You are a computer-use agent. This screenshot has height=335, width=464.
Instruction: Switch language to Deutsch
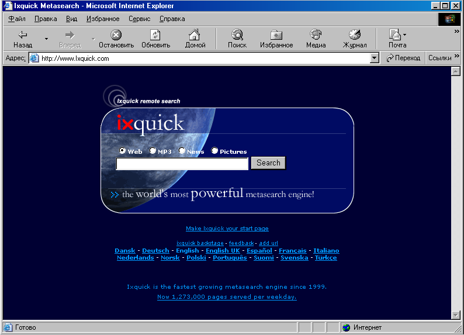click(155, 251)
